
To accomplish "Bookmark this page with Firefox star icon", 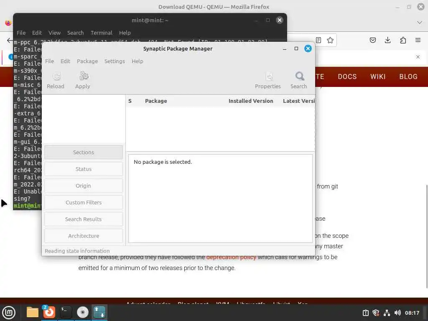I will click(330, 41).
